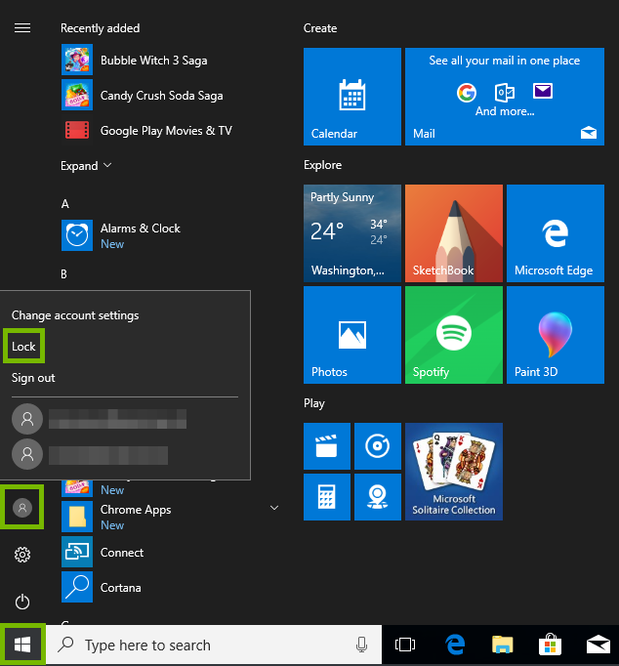The width and height of the screenshot is (619, 666).
Task: Click the letter A section header
Action: coord(65,204)
